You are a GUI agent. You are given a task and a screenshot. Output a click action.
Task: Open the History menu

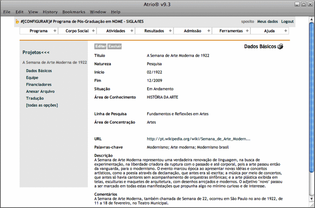[50, 12]
